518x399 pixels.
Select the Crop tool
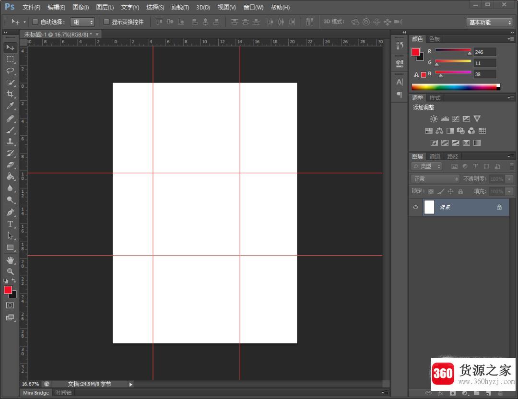[10, 94]
